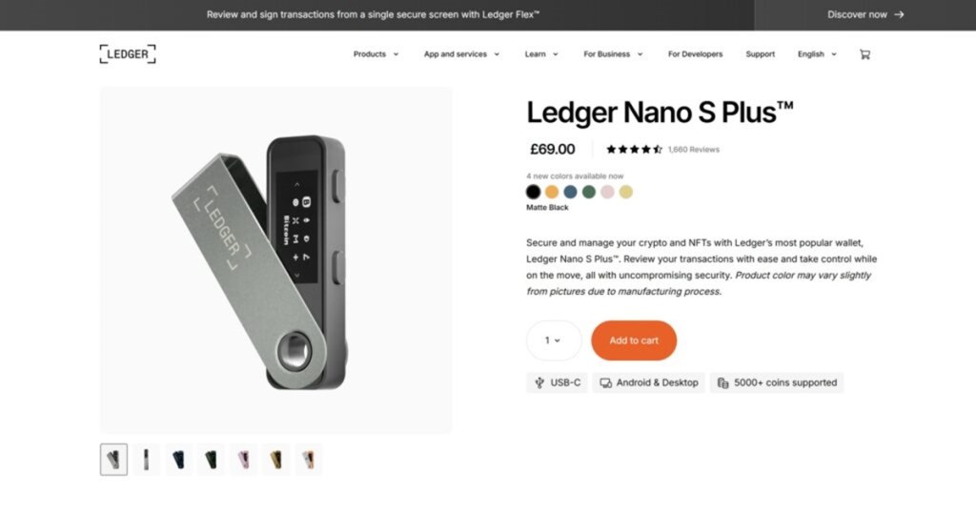Open the quantity selector dropdown
This screenshot has width=976, height=516.
point(553,341)
